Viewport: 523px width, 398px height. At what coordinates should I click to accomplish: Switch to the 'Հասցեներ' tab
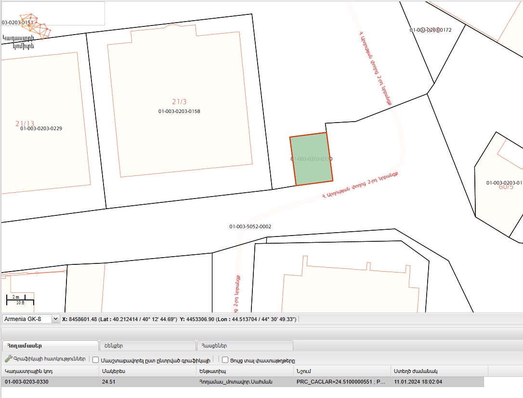245,346
